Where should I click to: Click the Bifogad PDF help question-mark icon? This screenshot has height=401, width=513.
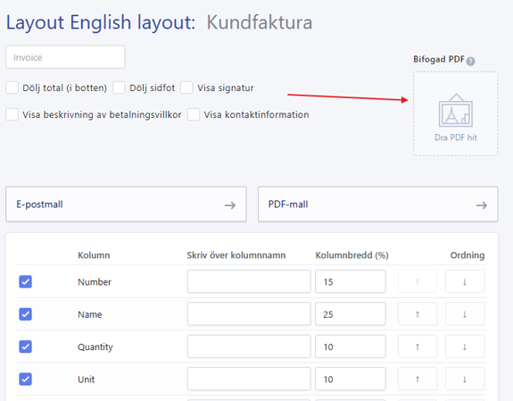point(470,62)
